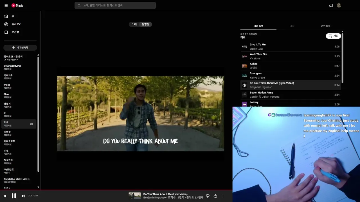Switch player to 노래 (Song) mode
The image size is (360, 202).
pyautogui.click(x=134, y=24)
